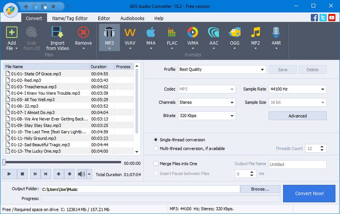Open the Help tab
The width and height of the screenshot is (340, 214).
click(x=159, y=18)
